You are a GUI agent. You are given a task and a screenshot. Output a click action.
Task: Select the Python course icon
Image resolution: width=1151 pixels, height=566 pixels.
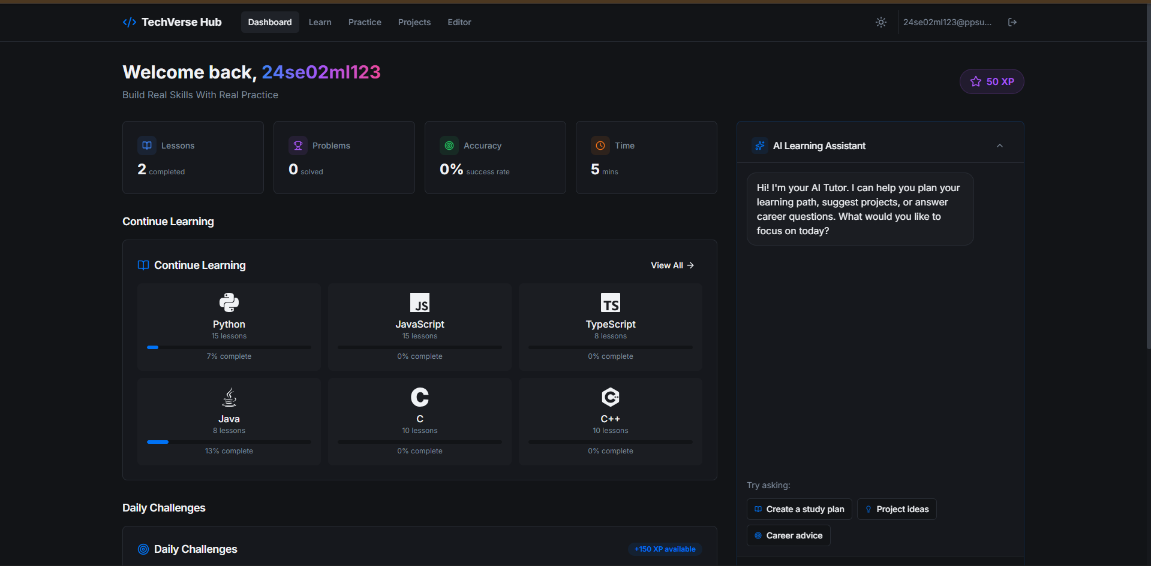(x=229, y=302)
